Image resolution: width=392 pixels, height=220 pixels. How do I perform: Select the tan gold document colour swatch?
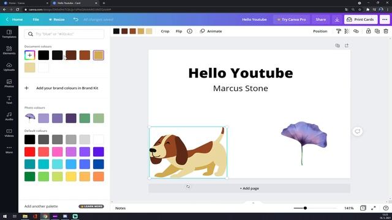(x=99, y=55)
